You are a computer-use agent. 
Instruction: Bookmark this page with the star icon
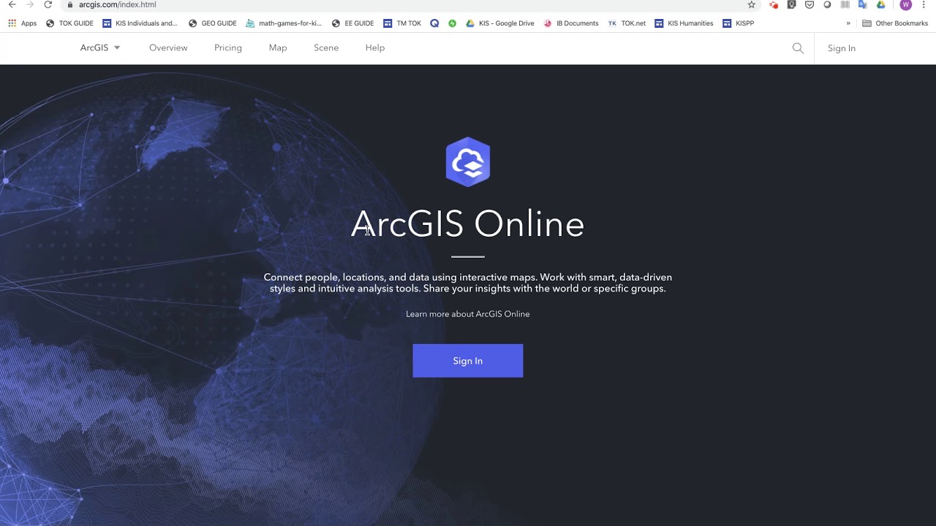coord(751,4)
